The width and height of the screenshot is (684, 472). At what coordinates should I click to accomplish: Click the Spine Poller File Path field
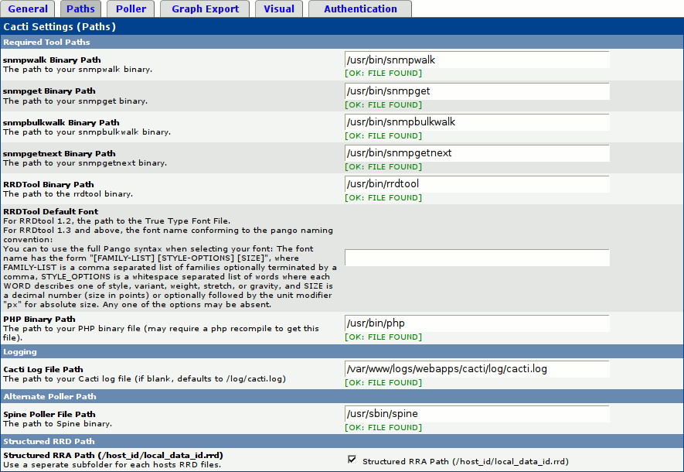tap(477, 414)
